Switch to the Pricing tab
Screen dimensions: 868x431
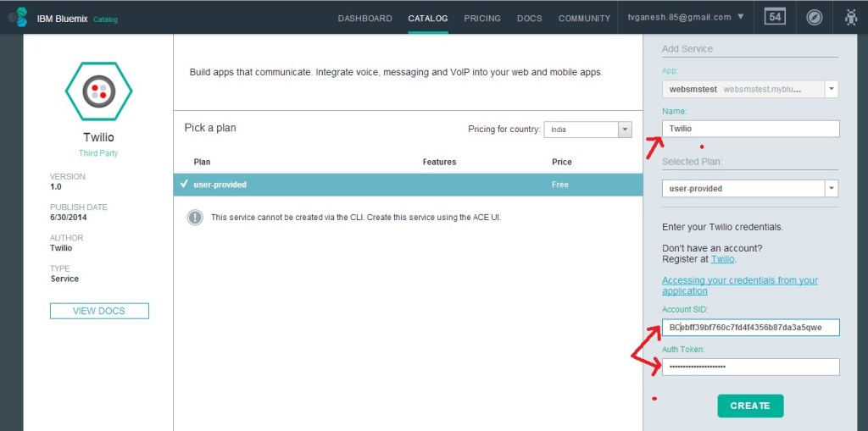[x=482, y=18]
